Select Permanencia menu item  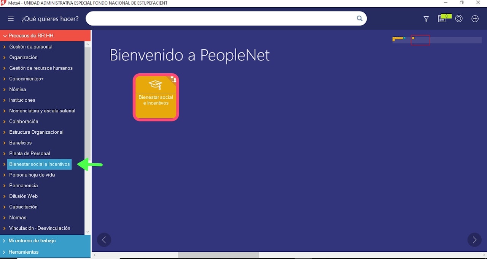pos(23,185)
